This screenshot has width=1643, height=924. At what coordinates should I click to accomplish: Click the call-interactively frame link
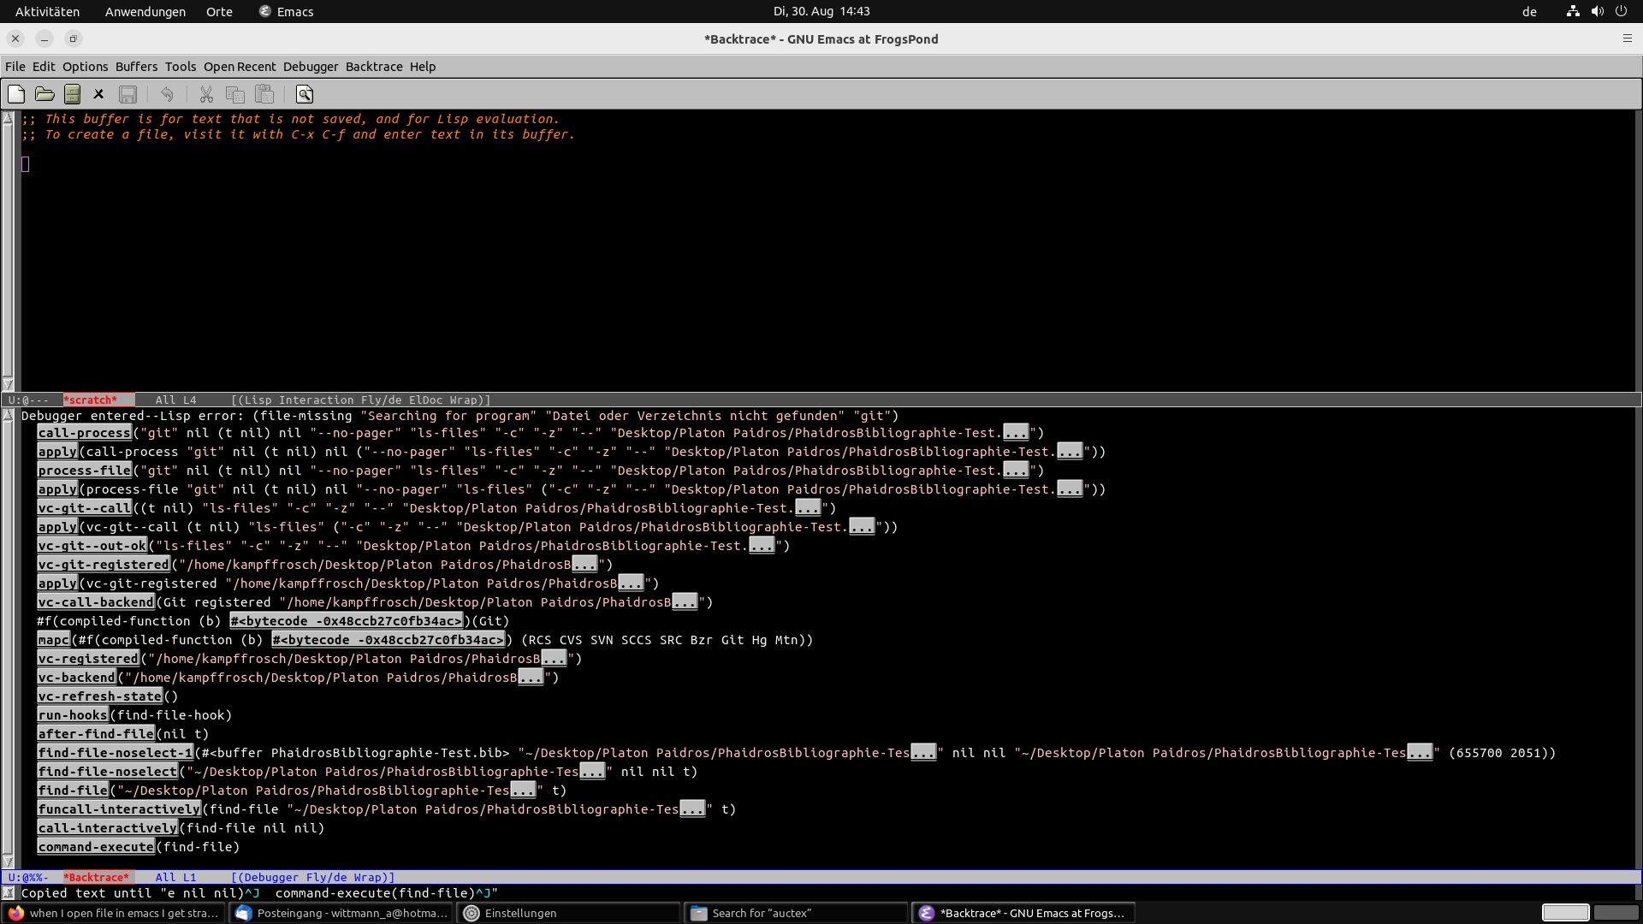(x=107, y=828)
